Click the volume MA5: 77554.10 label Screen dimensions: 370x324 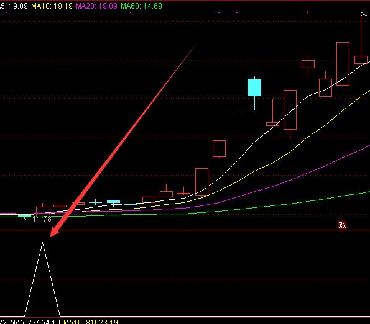[35, 322]
